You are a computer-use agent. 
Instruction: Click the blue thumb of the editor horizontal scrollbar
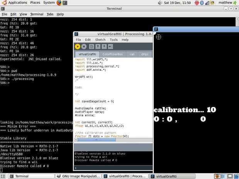[97, 140]
